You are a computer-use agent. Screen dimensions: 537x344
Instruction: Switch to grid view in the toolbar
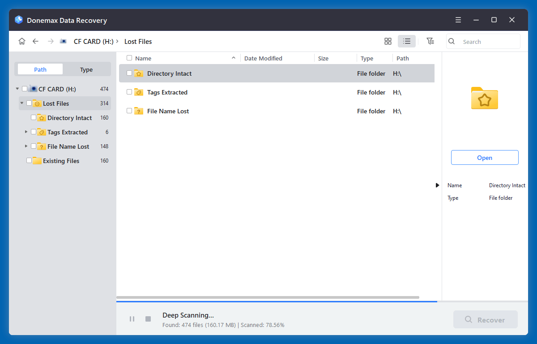pyautogui.click(x=388, y=41)
